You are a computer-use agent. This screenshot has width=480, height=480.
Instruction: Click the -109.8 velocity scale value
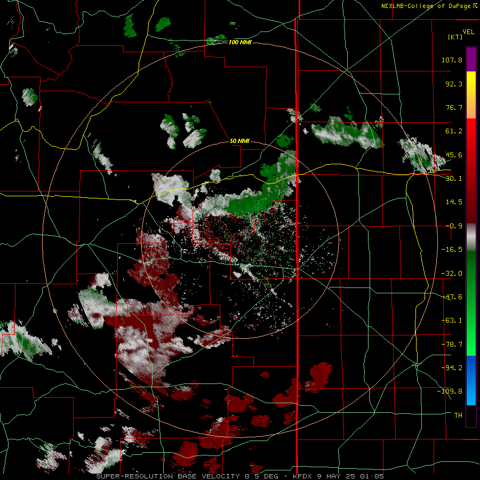point(450,391)
